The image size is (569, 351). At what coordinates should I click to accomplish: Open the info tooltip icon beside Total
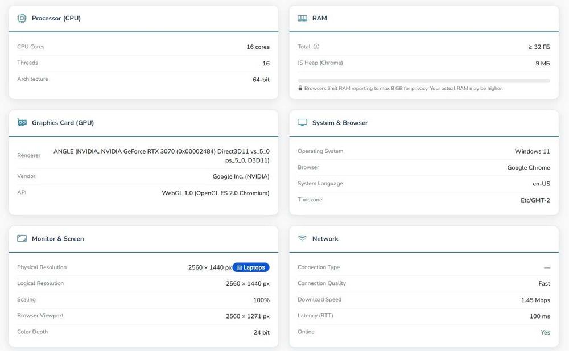point(316,47)
